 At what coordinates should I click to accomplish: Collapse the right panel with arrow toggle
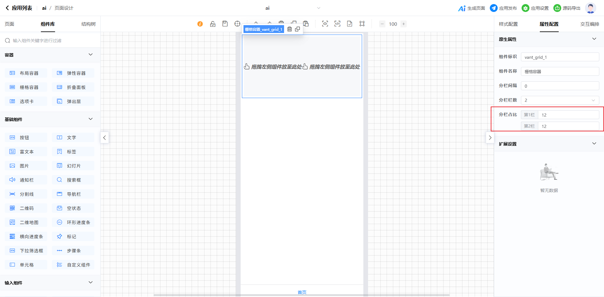490,138
